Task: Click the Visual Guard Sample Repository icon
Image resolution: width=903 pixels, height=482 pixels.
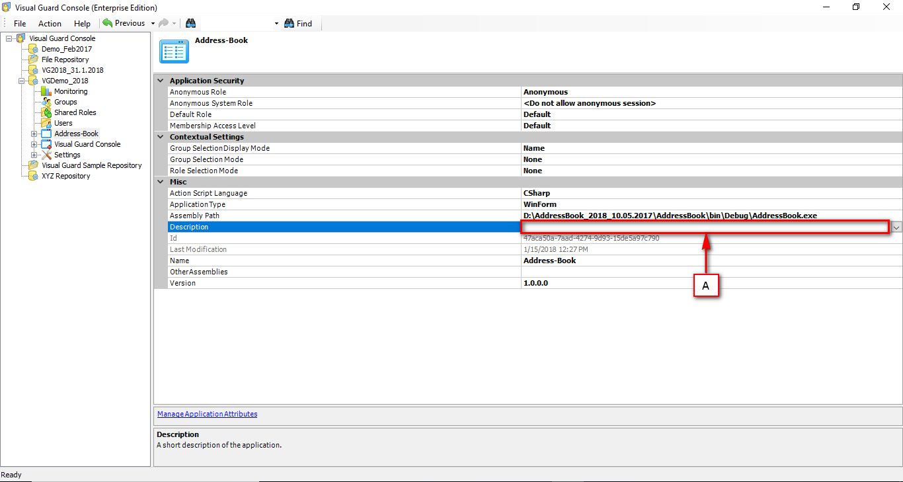Action: coord(34,165)
